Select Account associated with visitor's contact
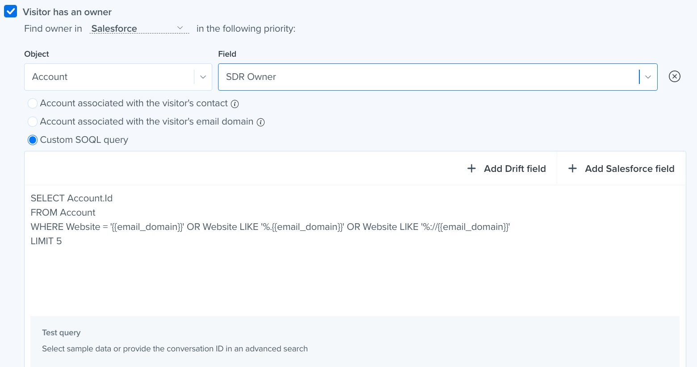697x367 pixels. [x=33, y=104]
